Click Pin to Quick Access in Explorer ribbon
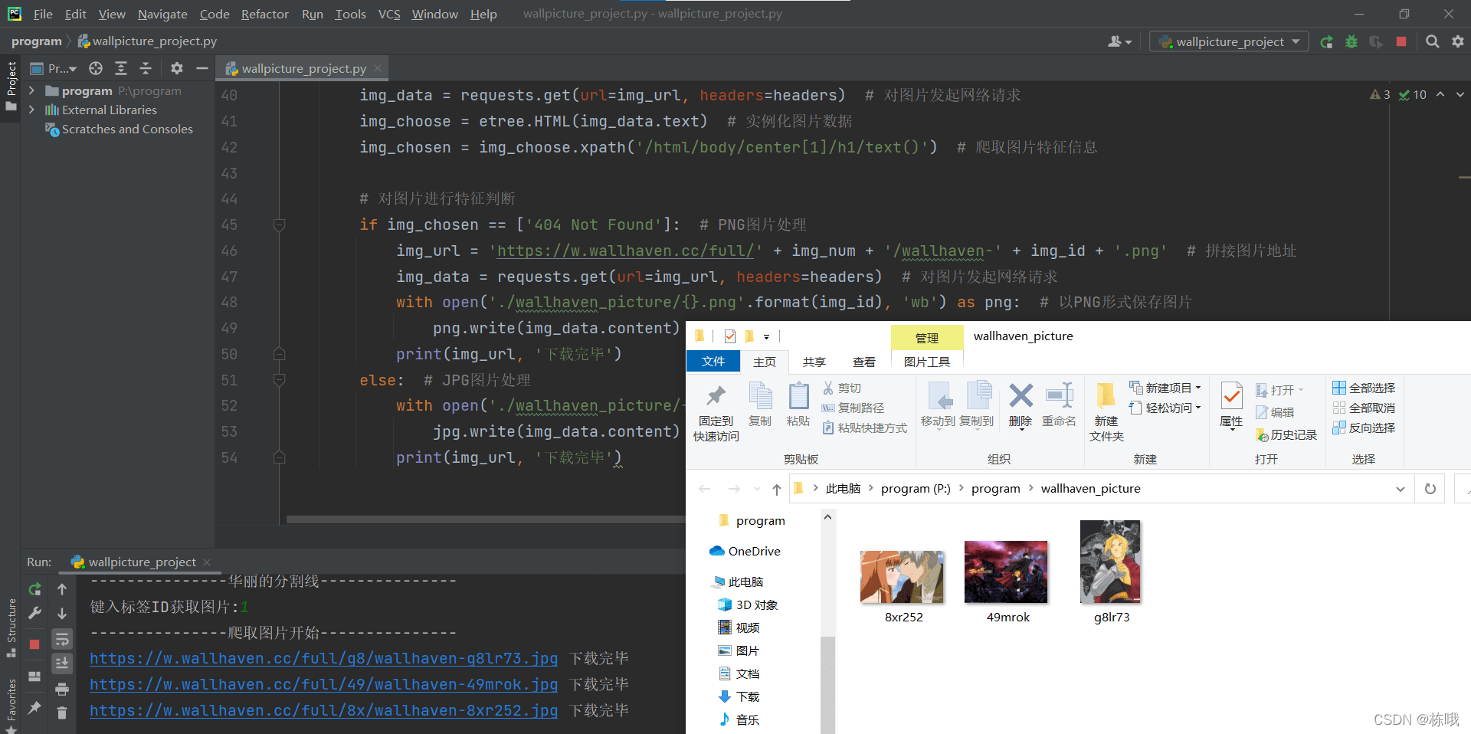The image size is (1471, 734). [716, 413]
